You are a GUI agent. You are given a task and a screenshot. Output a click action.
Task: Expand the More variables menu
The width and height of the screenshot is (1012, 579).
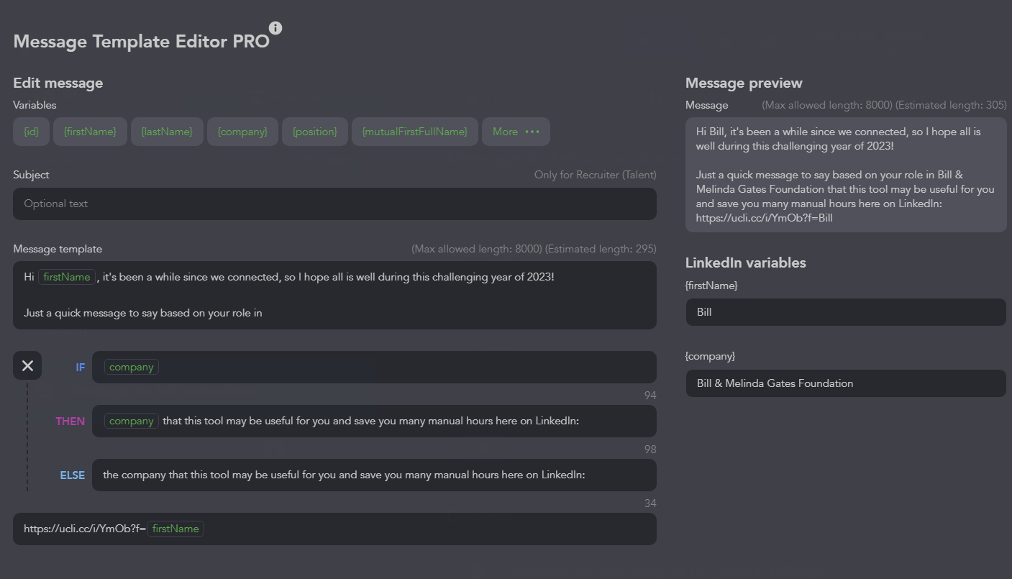click(x=516, y=132)
